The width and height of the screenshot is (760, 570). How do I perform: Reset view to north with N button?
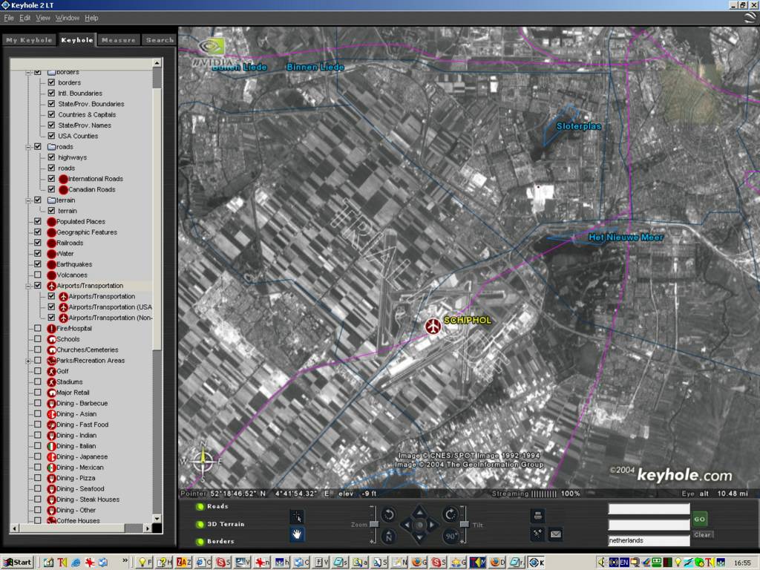point(388,536)
